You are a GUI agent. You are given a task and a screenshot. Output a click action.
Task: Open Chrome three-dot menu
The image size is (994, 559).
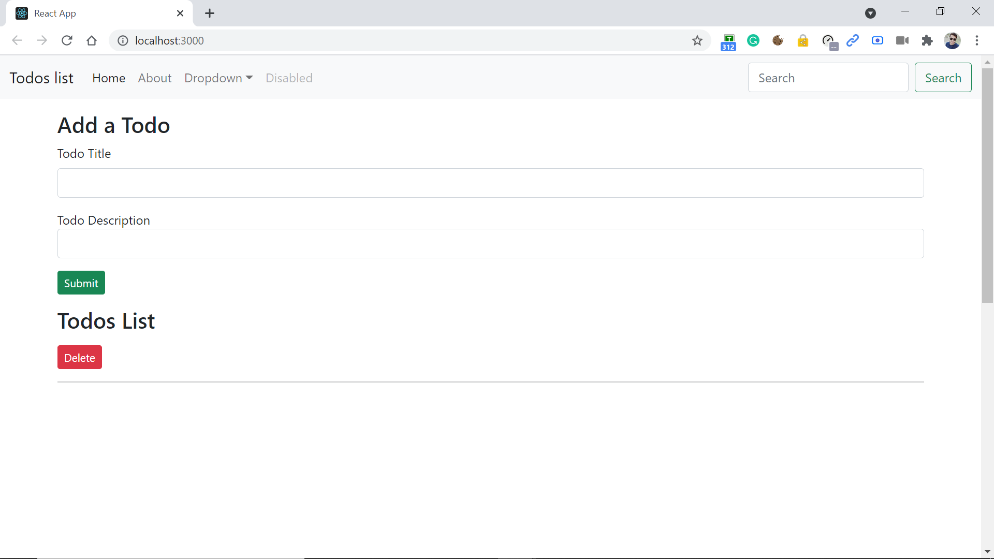click(x=977, y=40)
